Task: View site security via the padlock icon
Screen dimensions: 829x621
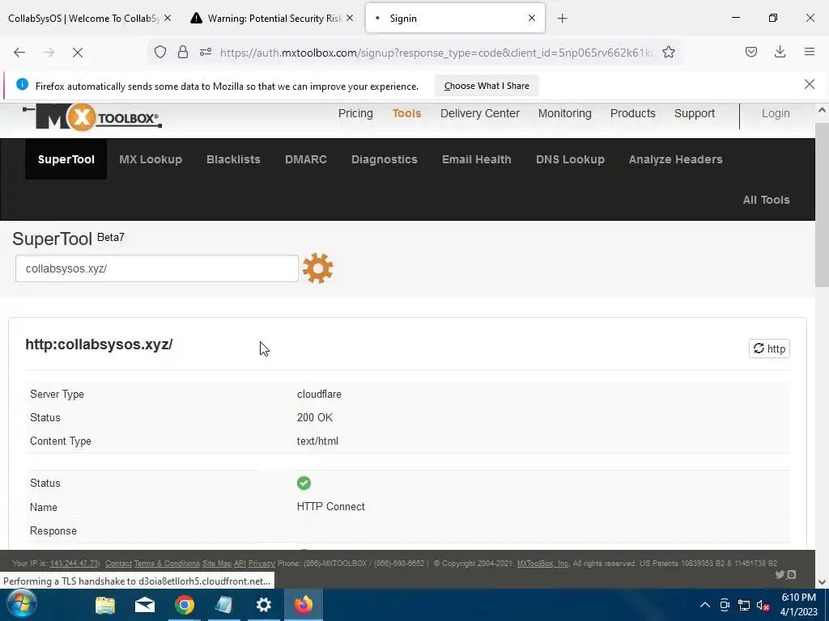Action: pyautogui.click(x=183, y=52)
